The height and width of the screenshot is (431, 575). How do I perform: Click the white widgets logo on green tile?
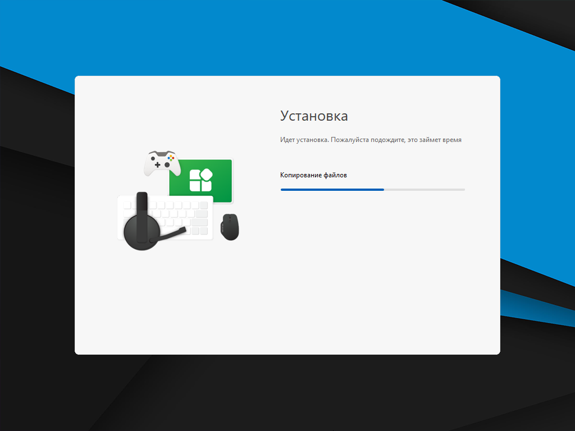pos(200,180)
